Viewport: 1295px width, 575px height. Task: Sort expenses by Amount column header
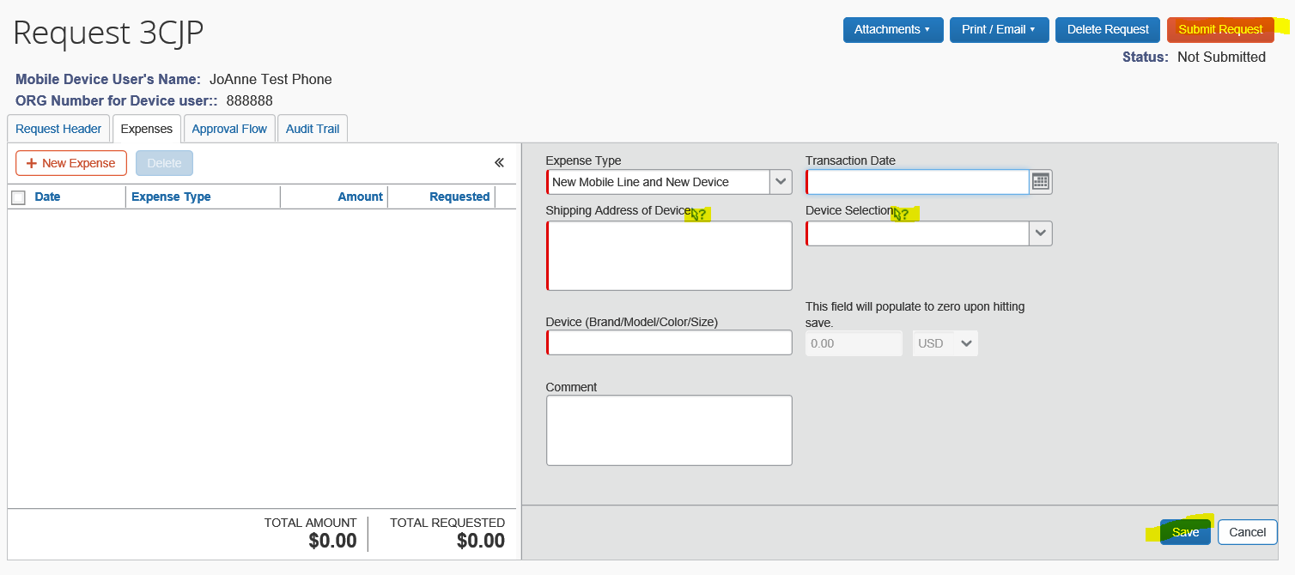pyautogui.click(x=360, y=197)
